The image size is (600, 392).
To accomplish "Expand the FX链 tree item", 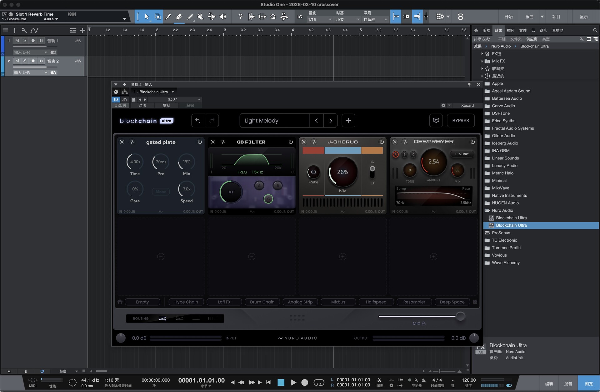I will 482,54.
